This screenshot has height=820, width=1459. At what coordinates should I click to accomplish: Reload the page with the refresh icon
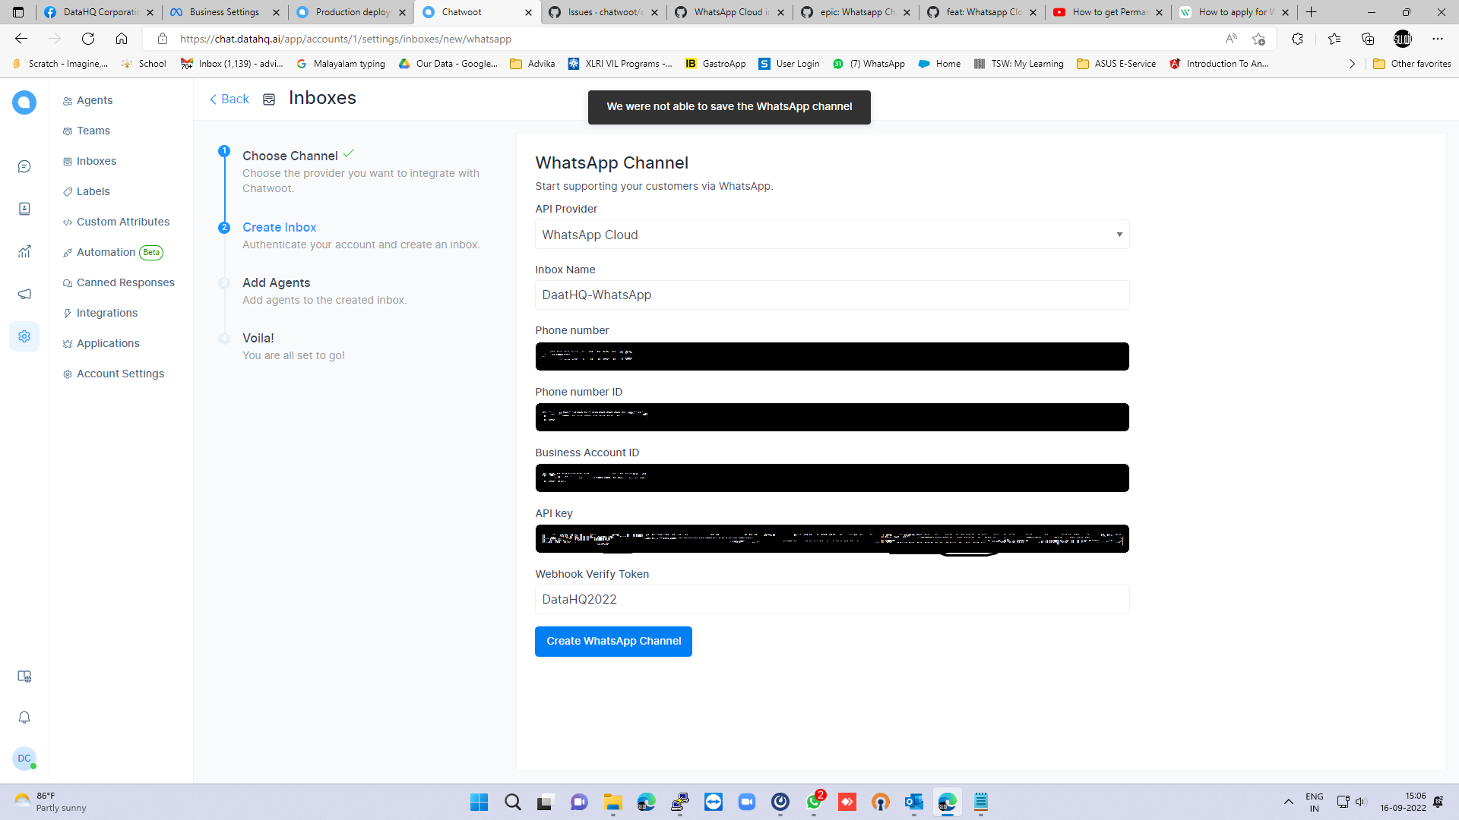click(x=88, y=39)
